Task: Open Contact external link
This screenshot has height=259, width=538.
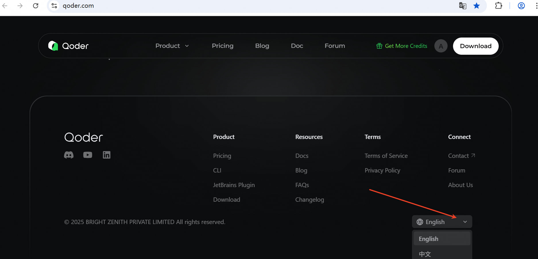Action: click(461, 156)
